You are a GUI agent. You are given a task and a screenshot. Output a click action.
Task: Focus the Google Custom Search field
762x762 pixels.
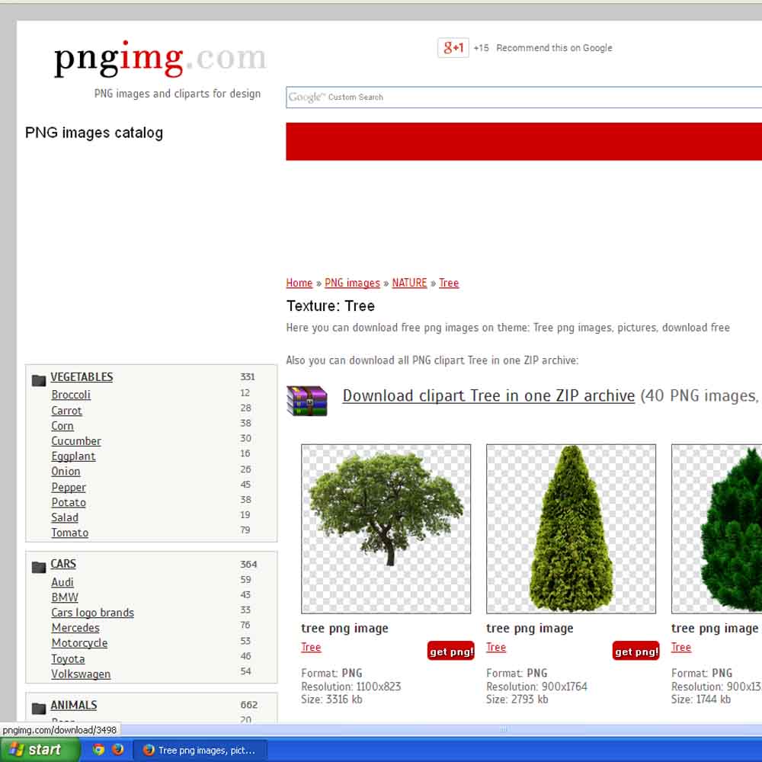click(524, 98)
